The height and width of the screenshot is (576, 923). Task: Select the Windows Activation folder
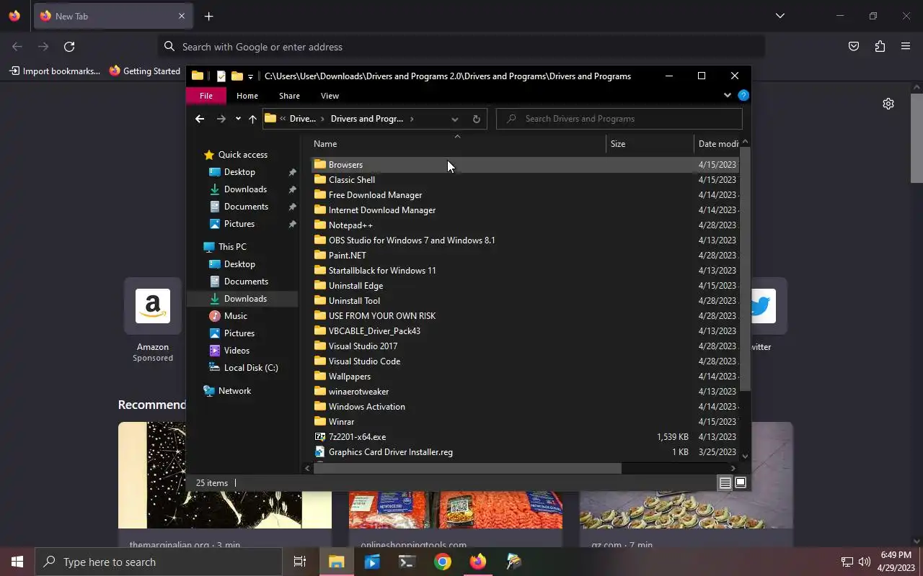[525, 407]
